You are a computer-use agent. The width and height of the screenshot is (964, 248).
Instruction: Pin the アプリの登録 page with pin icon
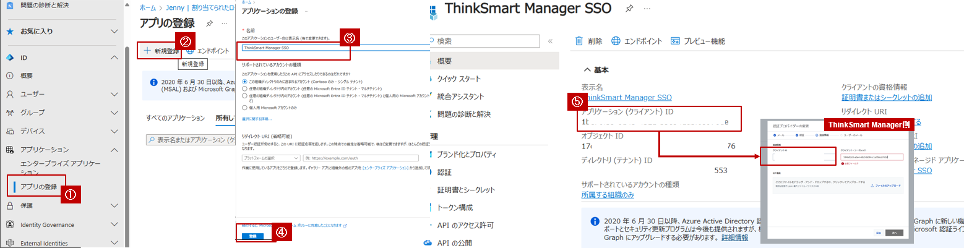(x=210, y=23)
